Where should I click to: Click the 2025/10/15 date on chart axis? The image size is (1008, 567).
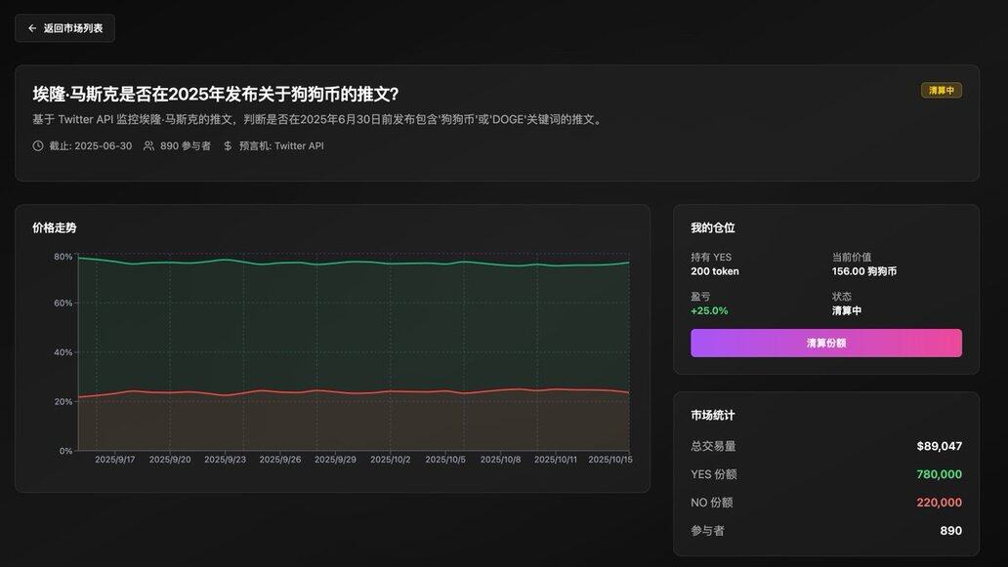[610, 460]
